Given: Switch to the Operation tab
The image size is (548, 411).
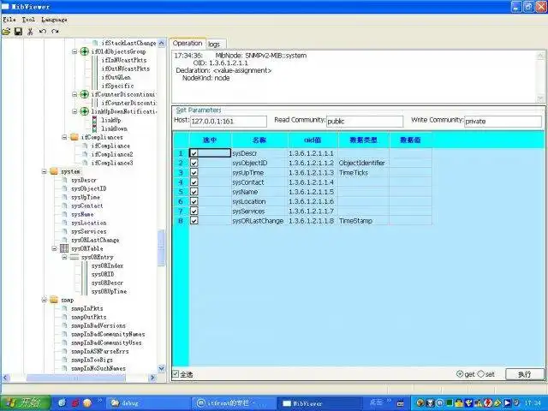Looking at the screenshot, I should (x=188, y=44).
